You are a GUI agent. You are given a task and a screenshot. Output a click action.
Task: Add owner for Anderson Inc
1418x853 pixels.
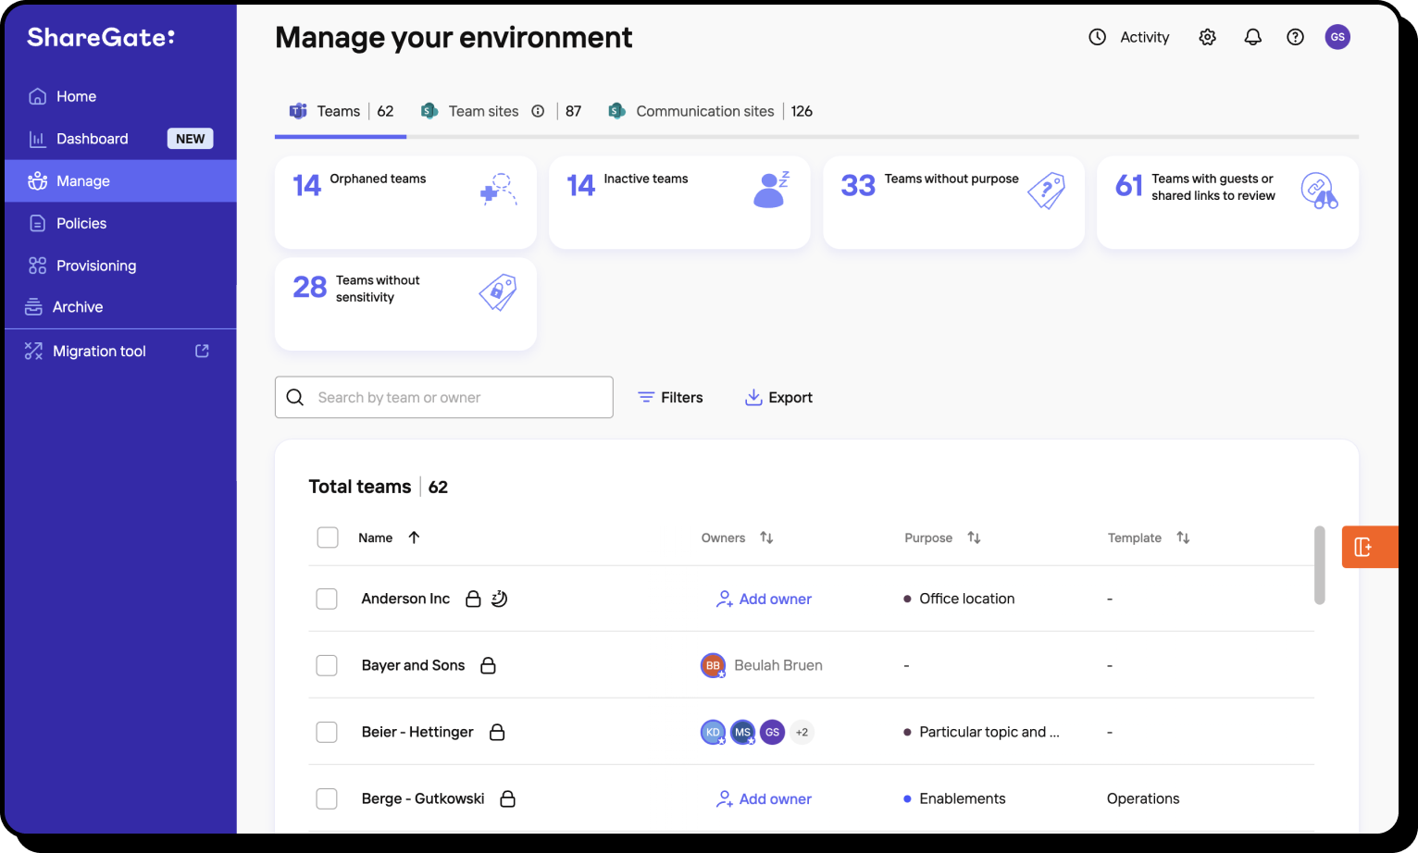pos(765,599)
